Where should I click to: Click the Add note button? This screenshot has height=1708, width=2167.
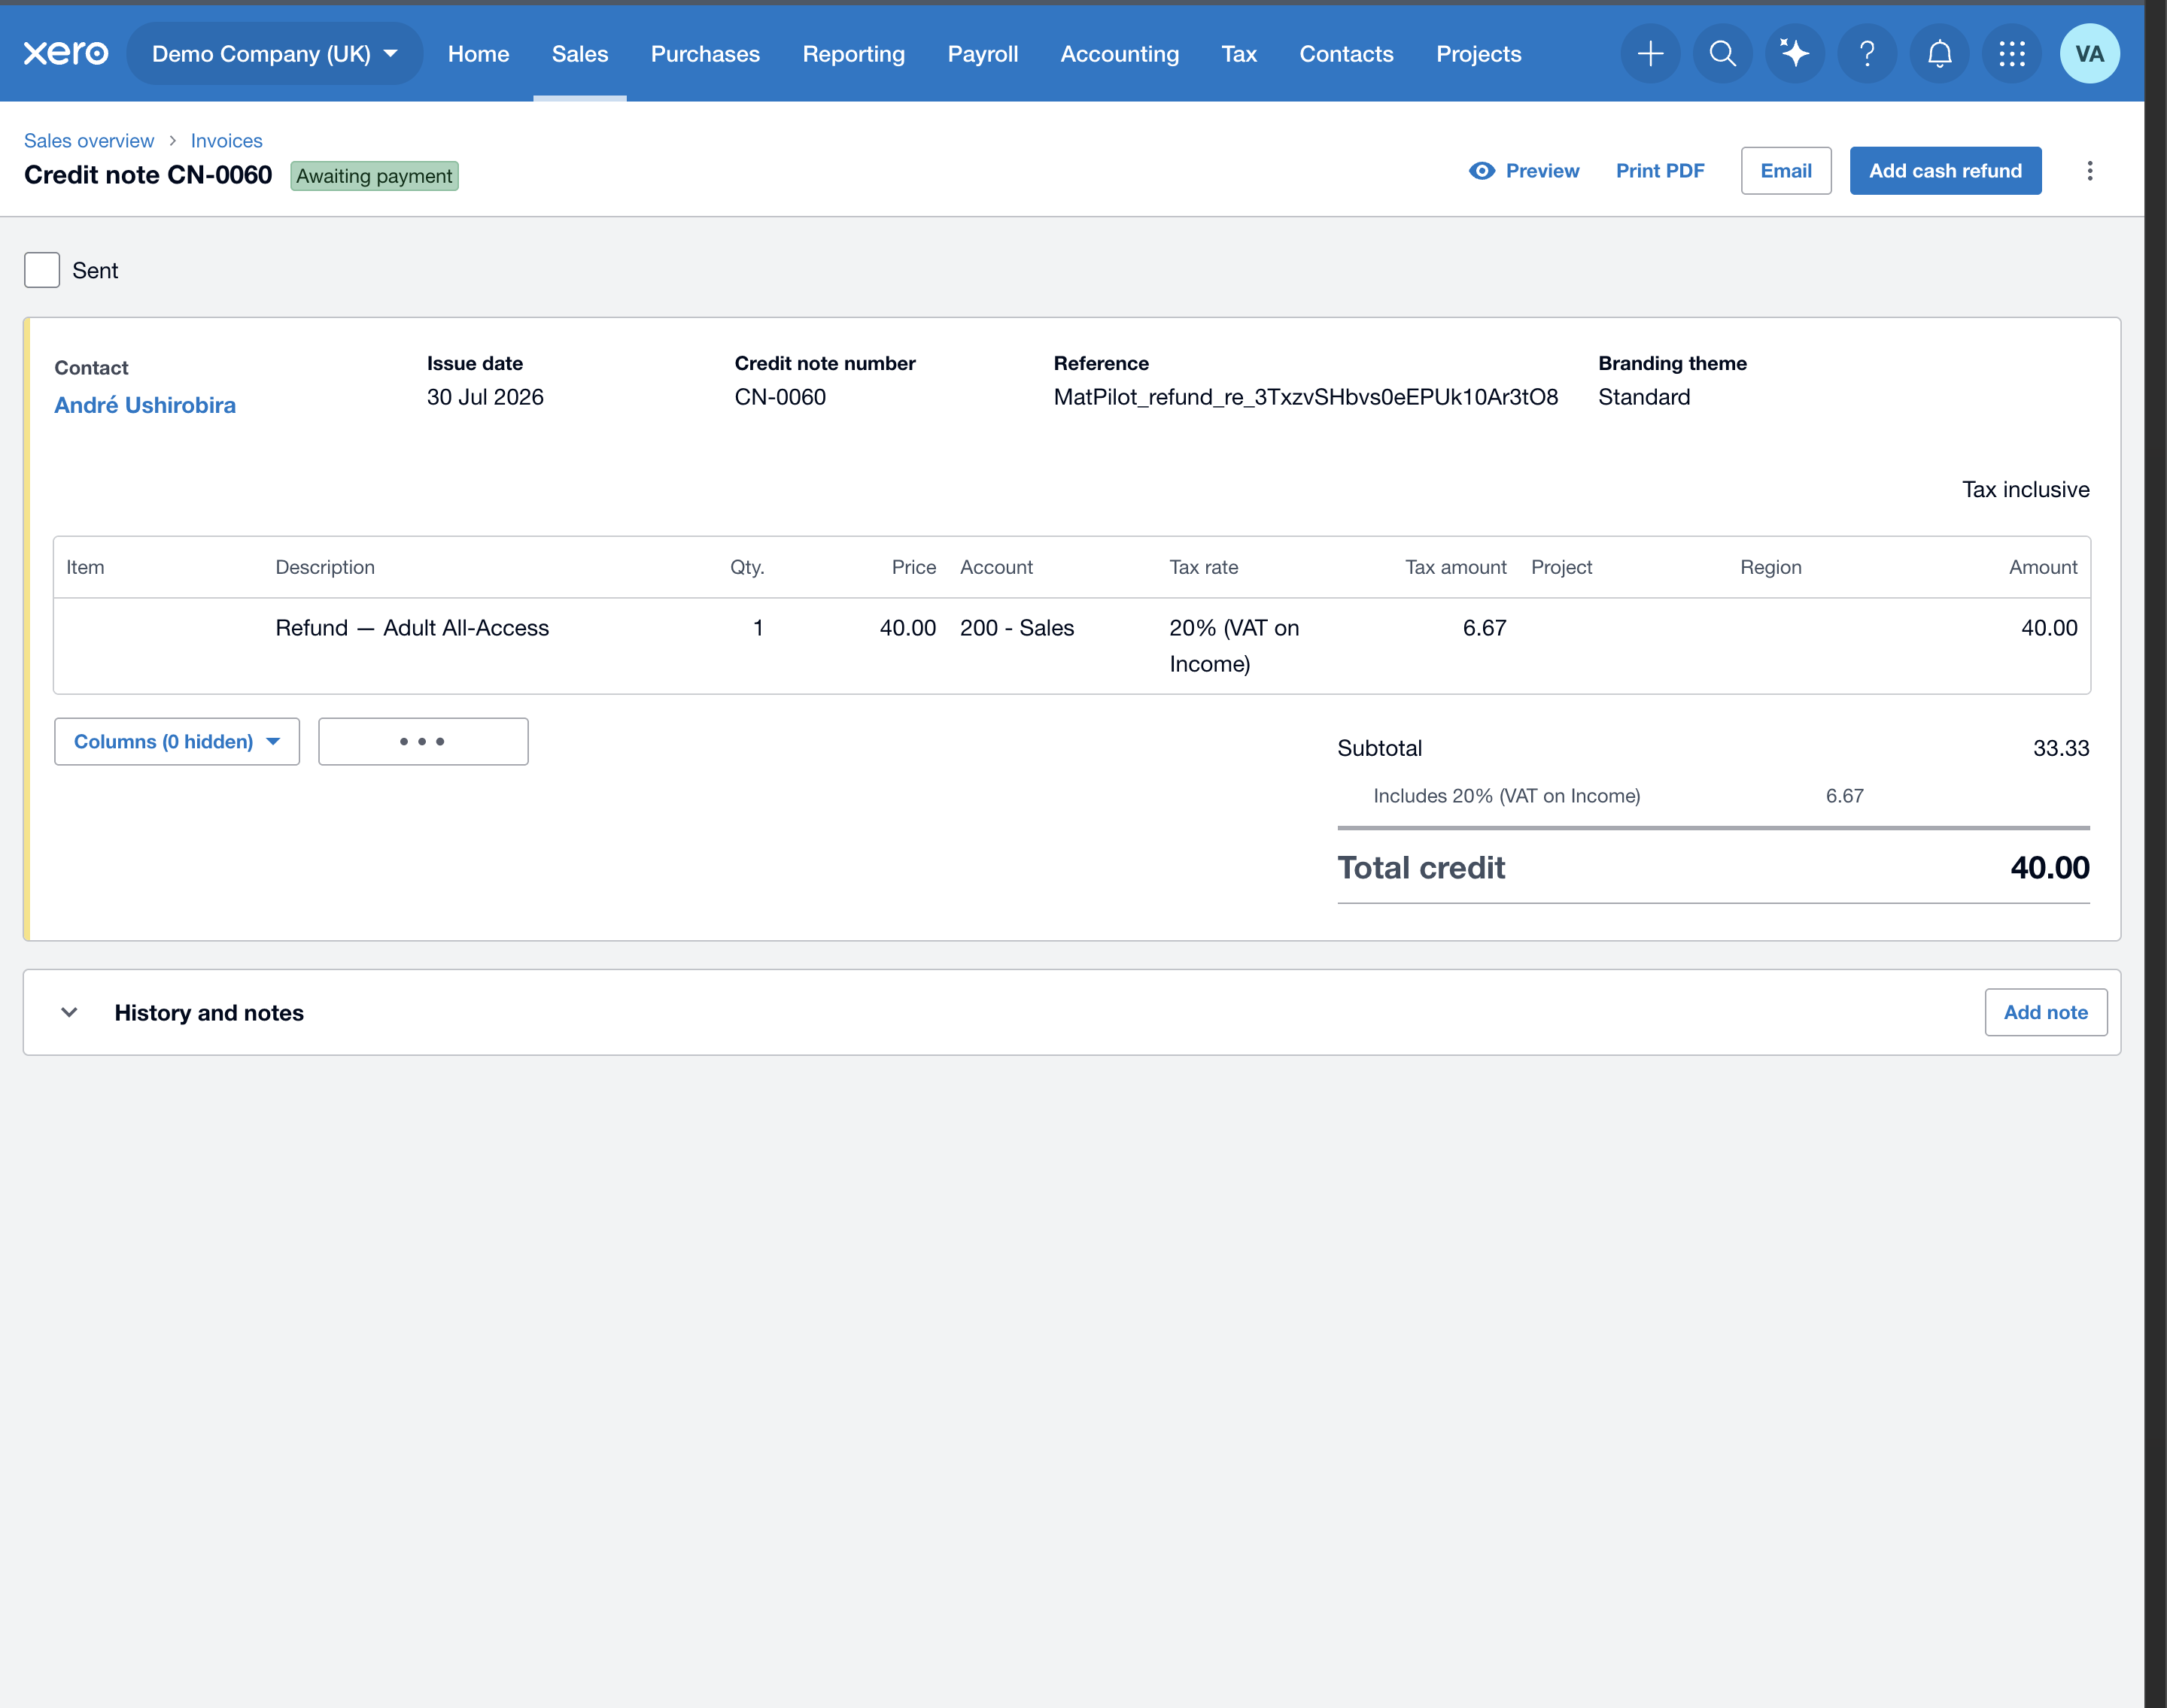click(x=2045, y=1012)
